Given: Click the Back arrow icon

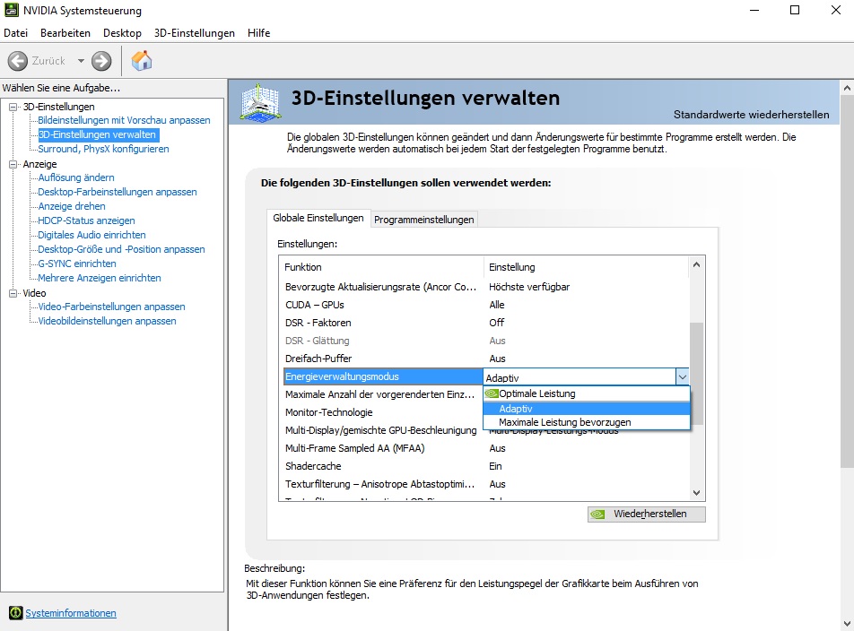Looking at the screenshot, I should coord(17,61).
